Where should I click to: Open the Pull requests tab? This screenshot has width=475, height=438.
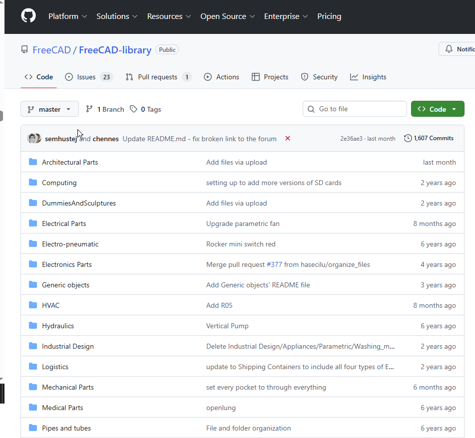coord(158,77)
